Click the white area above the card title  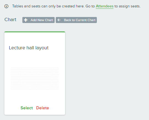click(35, 39)
